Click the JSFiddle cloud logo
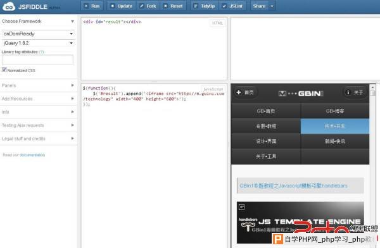This screenshot has width=380, height=248. coord(9,6)
